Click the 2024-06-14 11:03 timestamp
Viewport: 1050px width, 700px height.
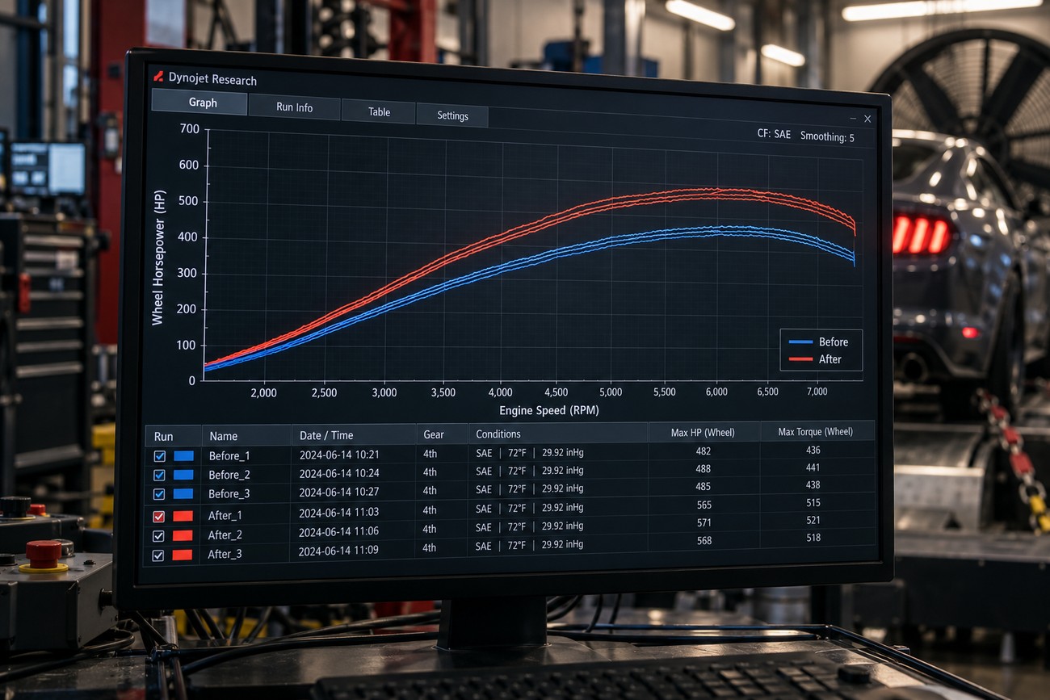tap(338, 513)
